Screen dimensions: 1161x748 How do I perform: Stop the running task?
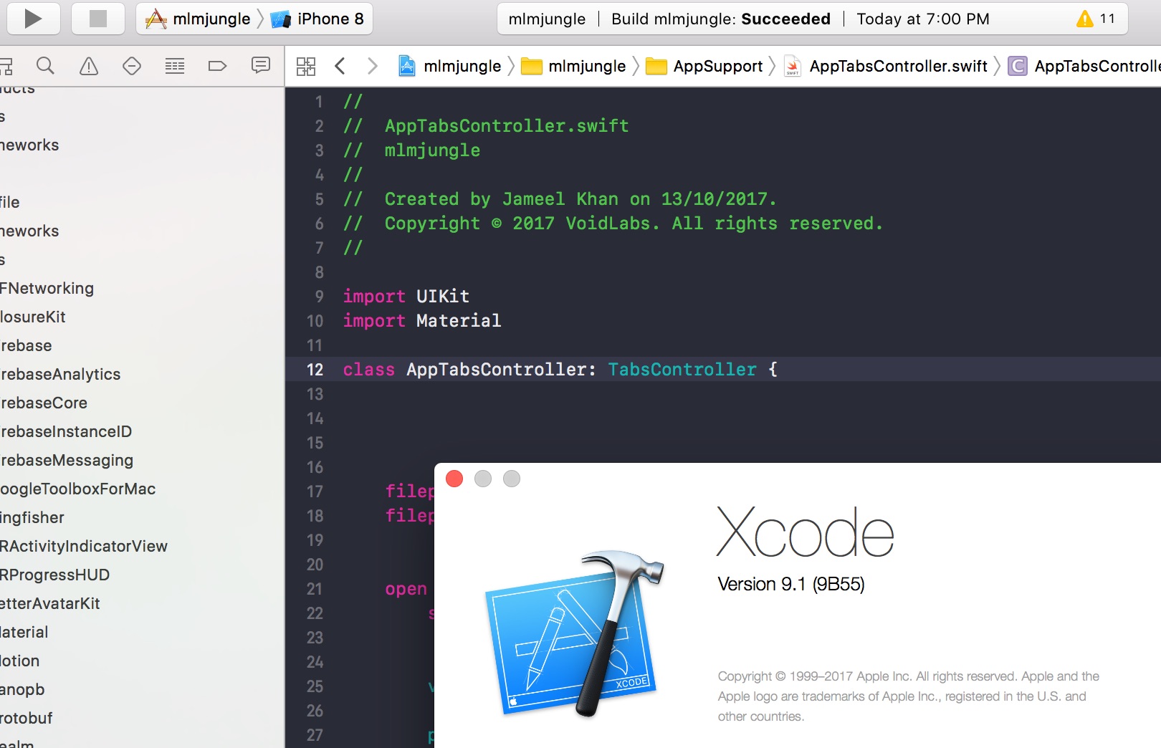pyautogui.click(x=98, y=19)
